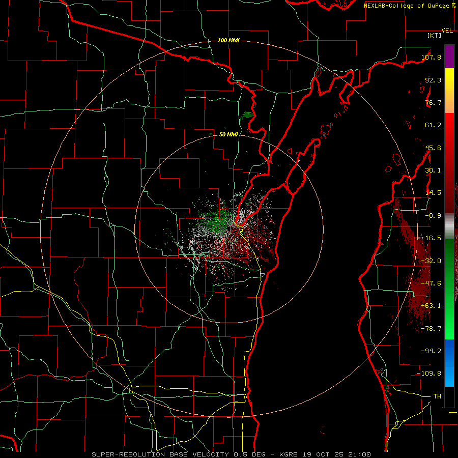
Task: Click the 61.2 velocity scale value
Action: pos(433,125)
